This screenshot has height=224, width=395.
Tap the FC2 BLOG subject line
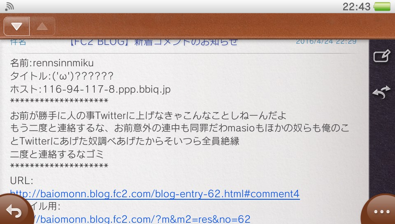153,42
